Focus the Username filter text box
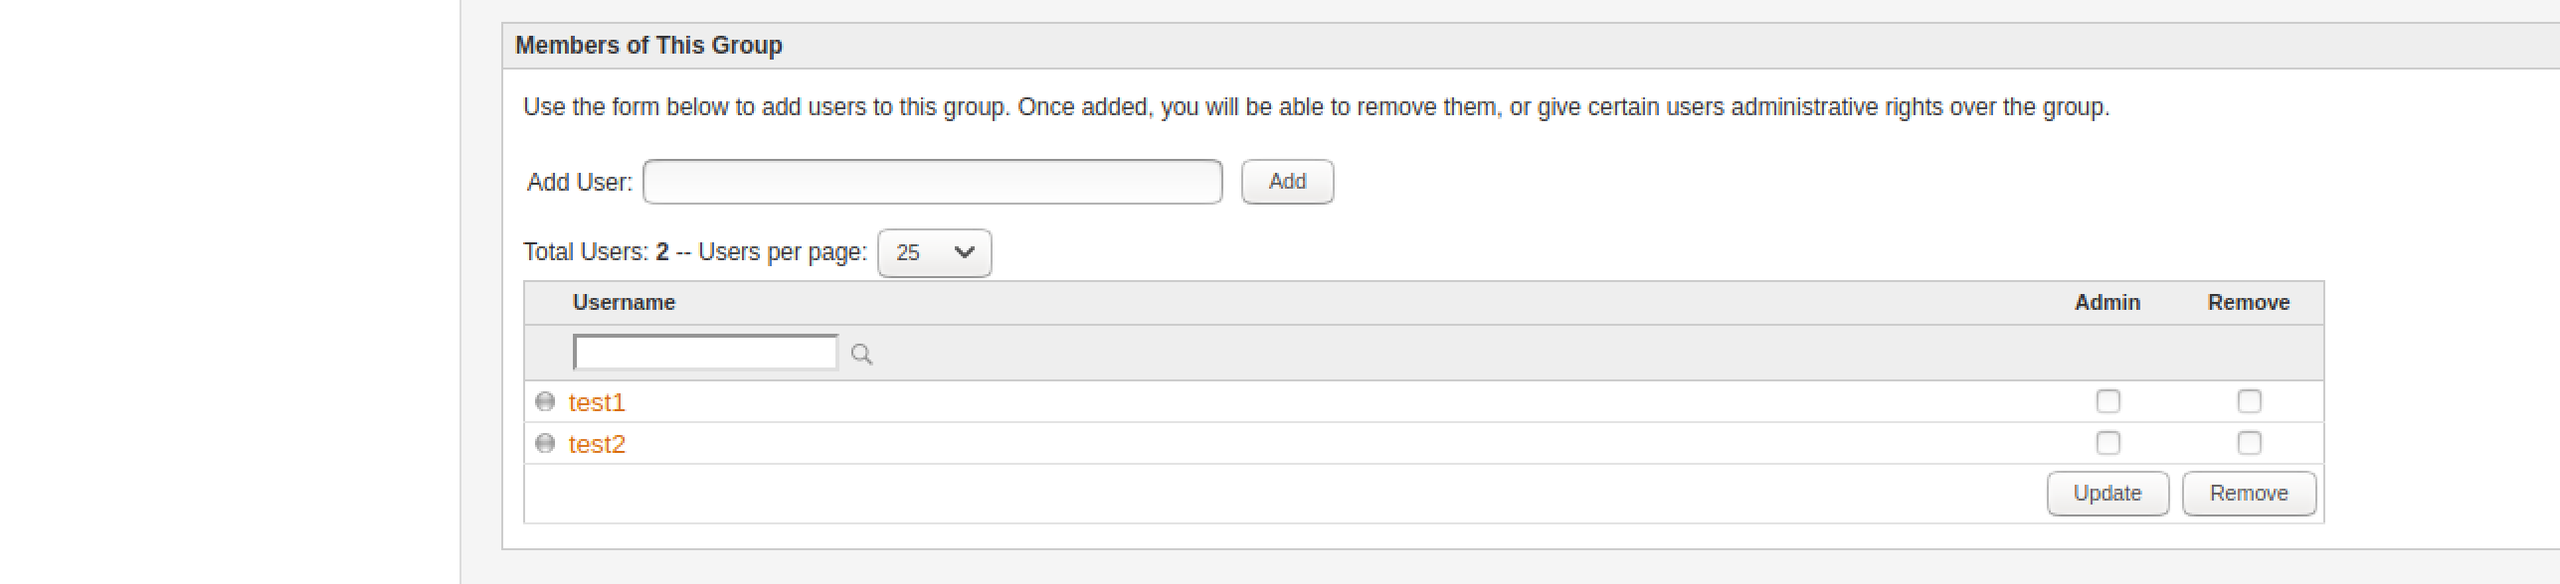The height and width of the screenshot is (584, 2560). point(705,353)
